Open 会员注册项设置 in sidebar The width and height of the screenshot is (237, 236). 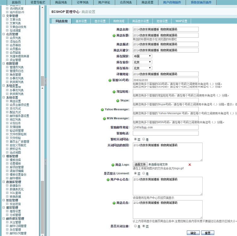[19, 105]
